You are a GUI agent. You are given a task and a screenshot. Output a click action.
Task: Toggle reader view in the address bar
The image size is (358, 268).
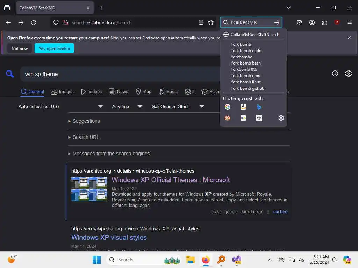201,23
